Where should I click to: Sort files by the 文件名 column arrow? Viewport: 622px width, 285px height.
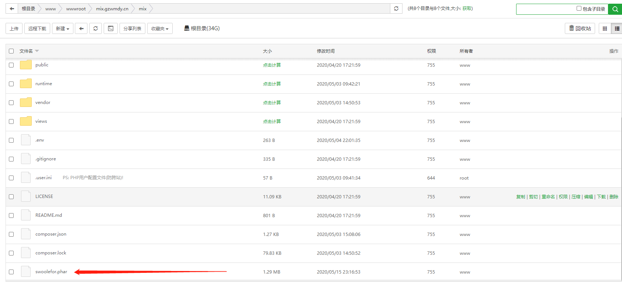pos(37,51)
